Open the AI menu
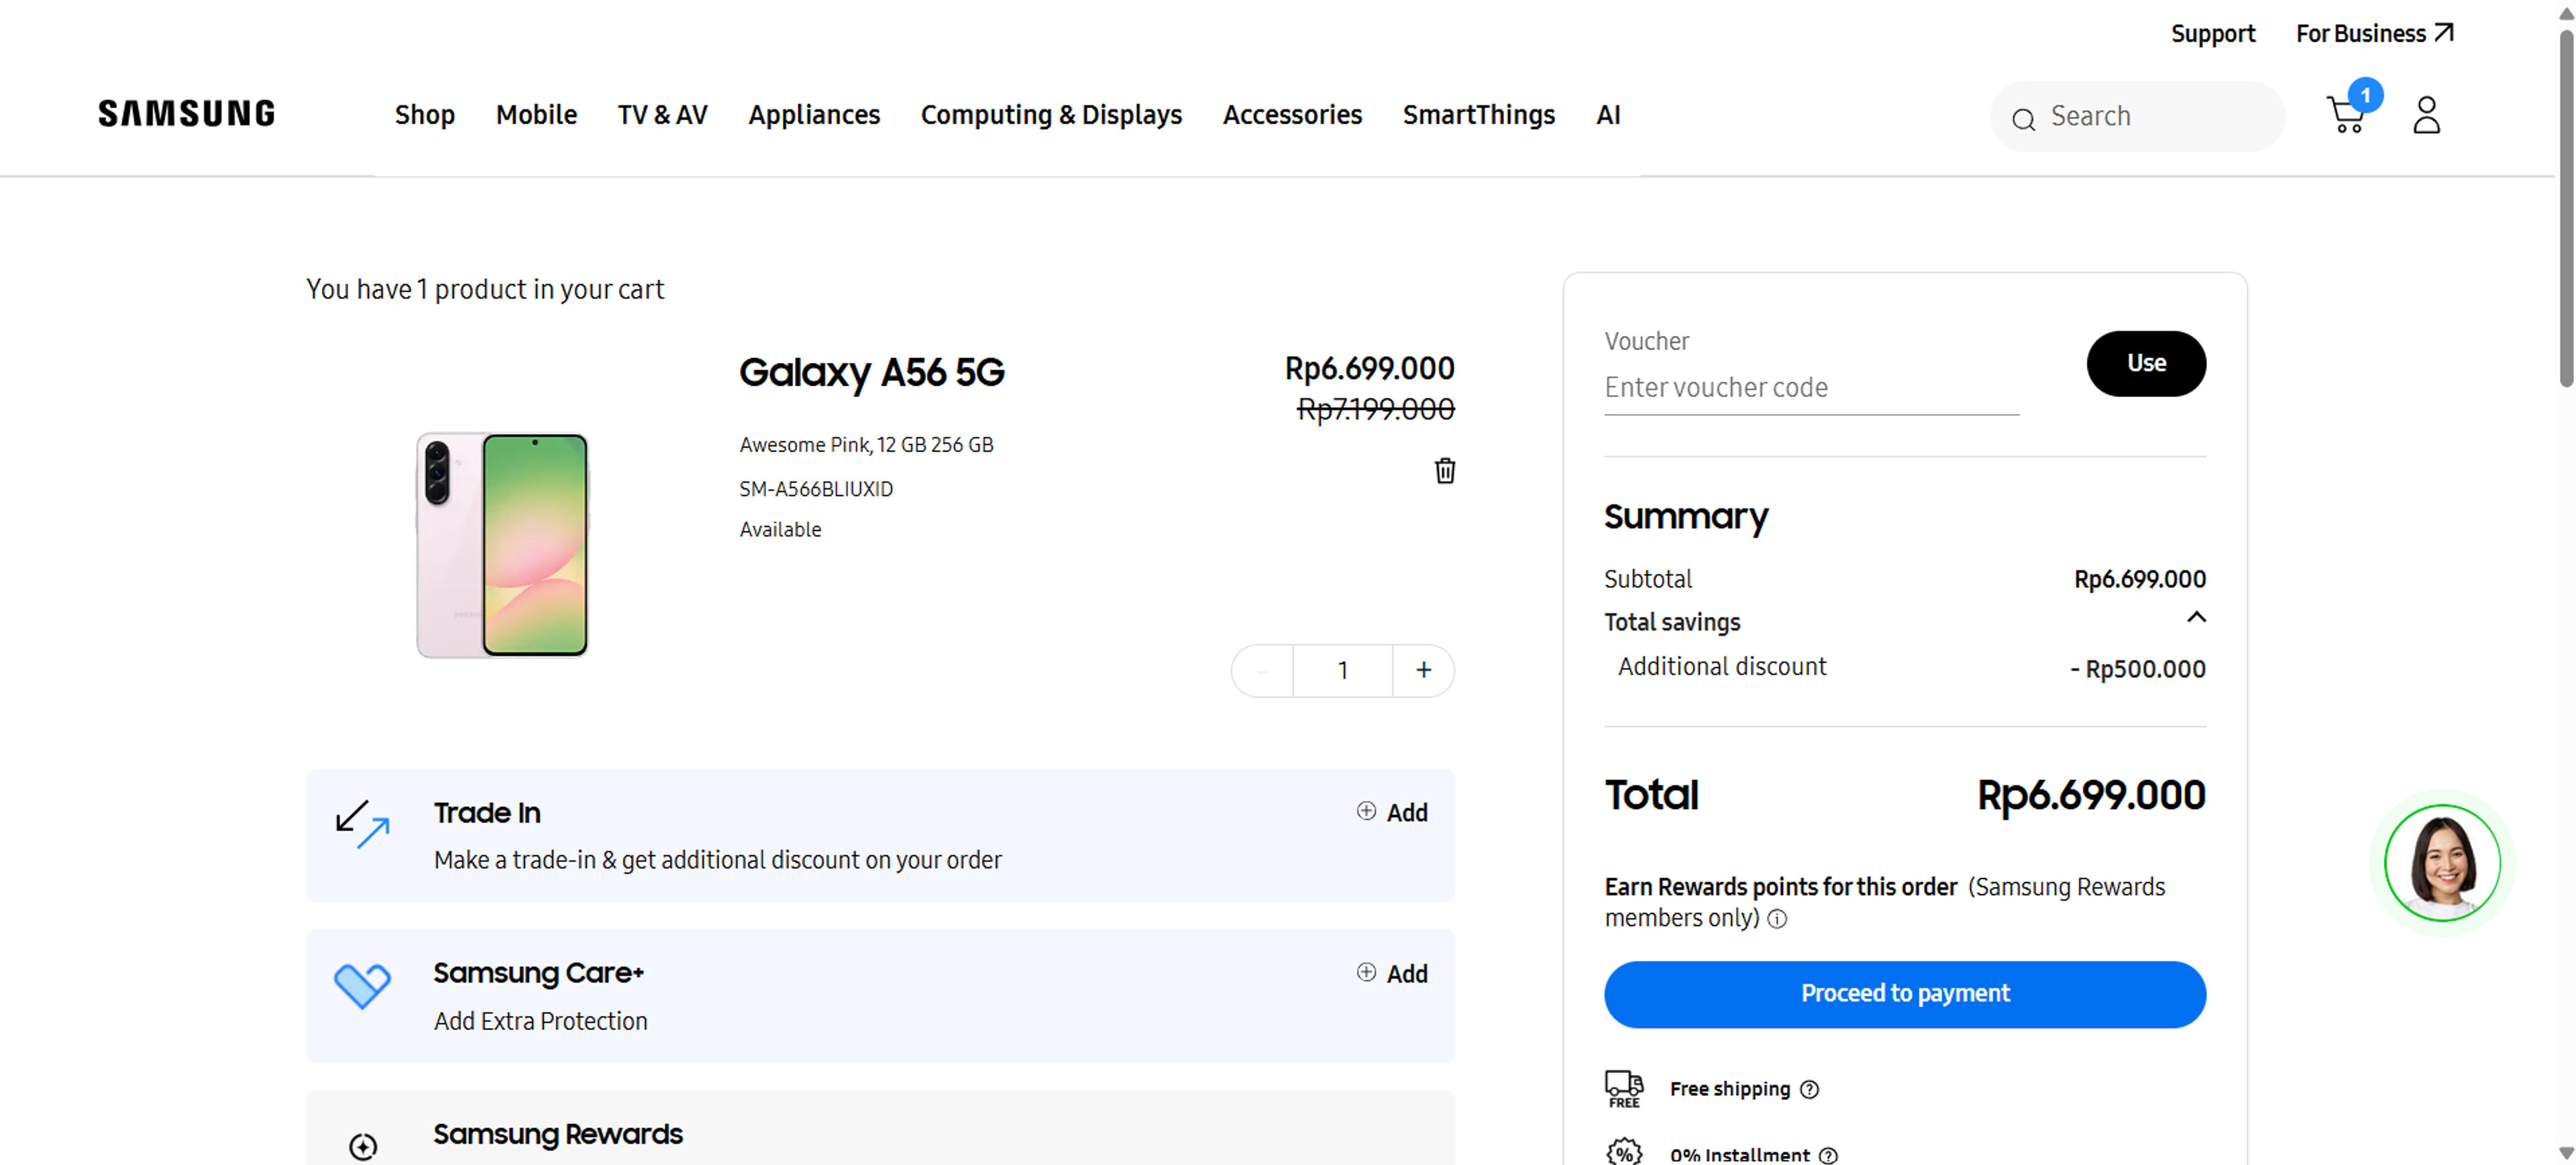The width and height of the screenshot is (2576, 1165). [x=1607, y=115]
